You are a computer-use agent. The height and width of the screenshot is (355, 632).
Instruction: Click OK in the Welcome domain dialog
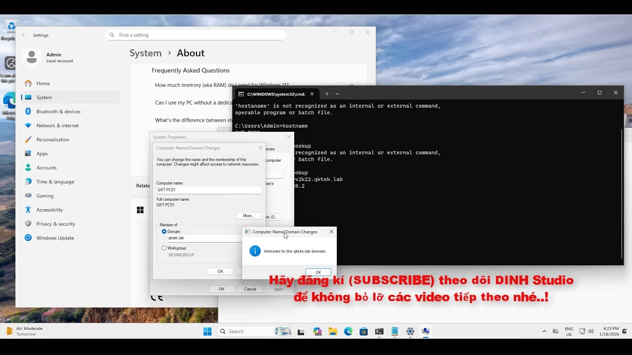(x=318, y=272)
